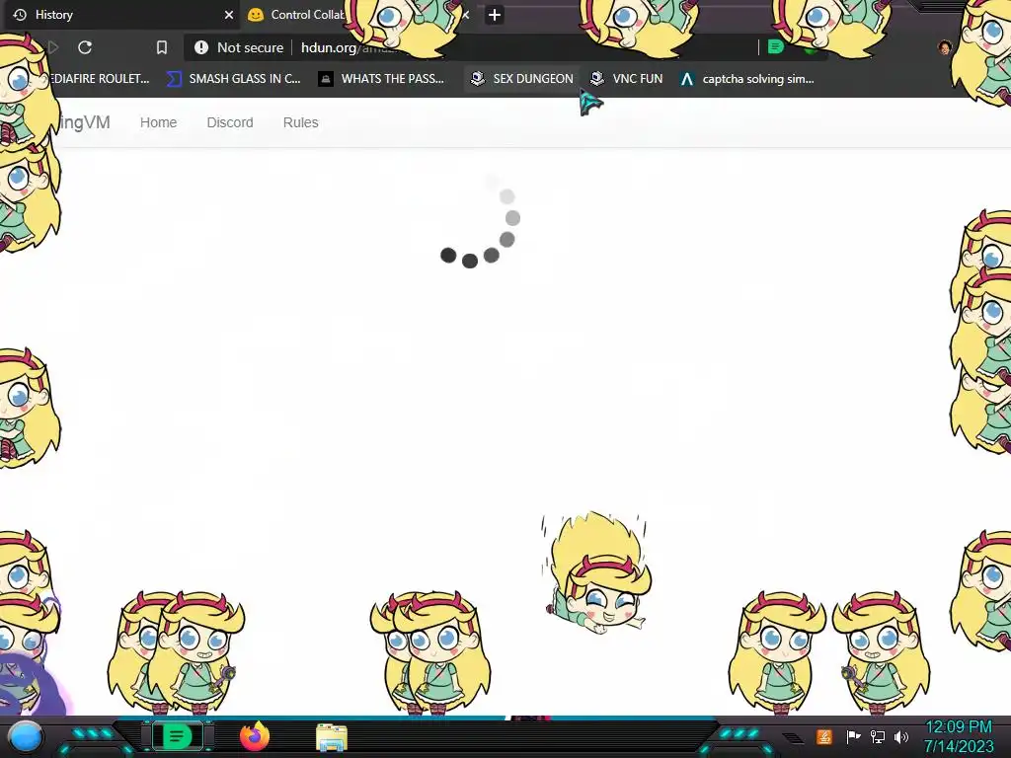
Task: Close the History tab
Action: coord(228,14)
